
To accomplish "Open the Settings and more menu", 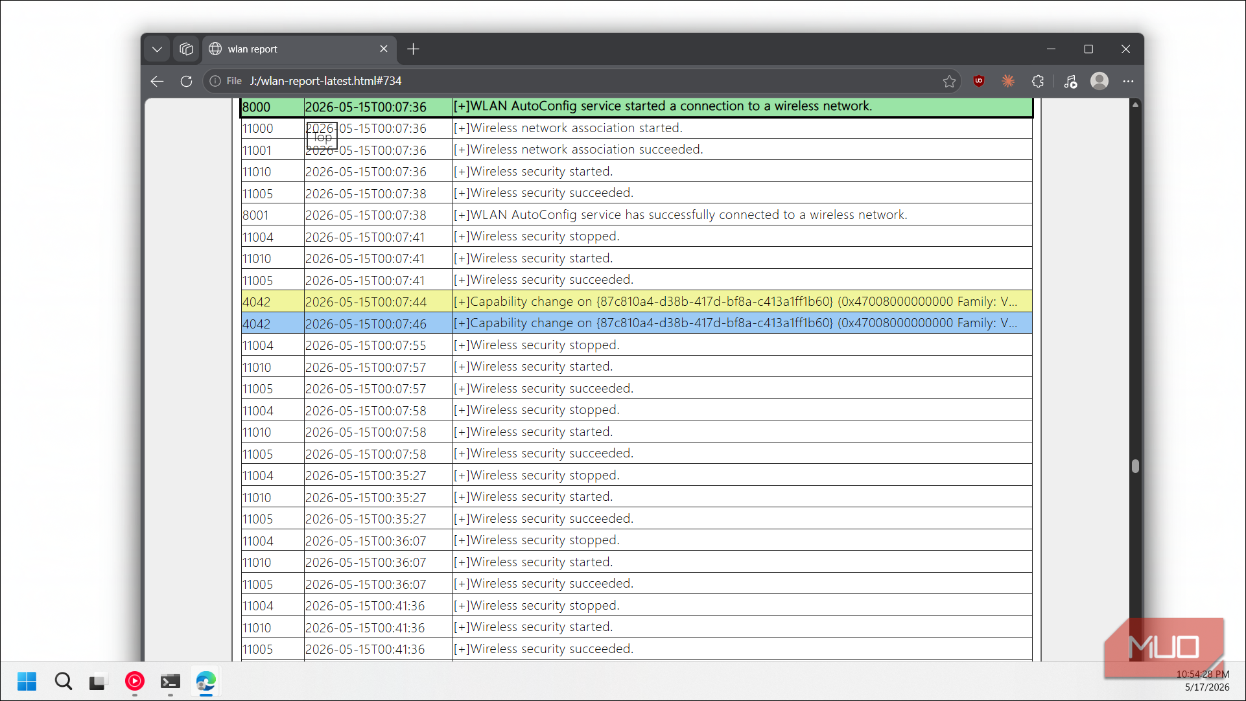I will [1129, 81].
